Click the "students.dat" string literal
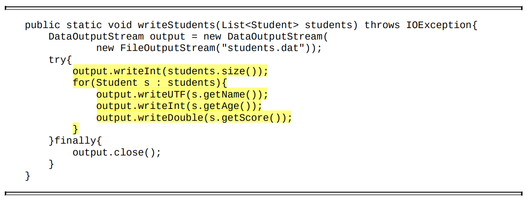531x202 pixels. pyautogui.click(x=263, y=48)
